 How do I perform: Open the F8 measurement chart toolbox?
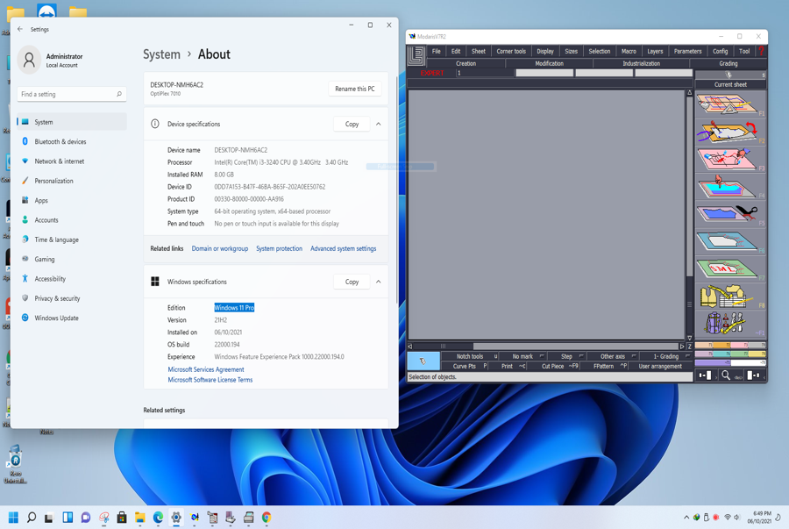click(x=726, y=296)
